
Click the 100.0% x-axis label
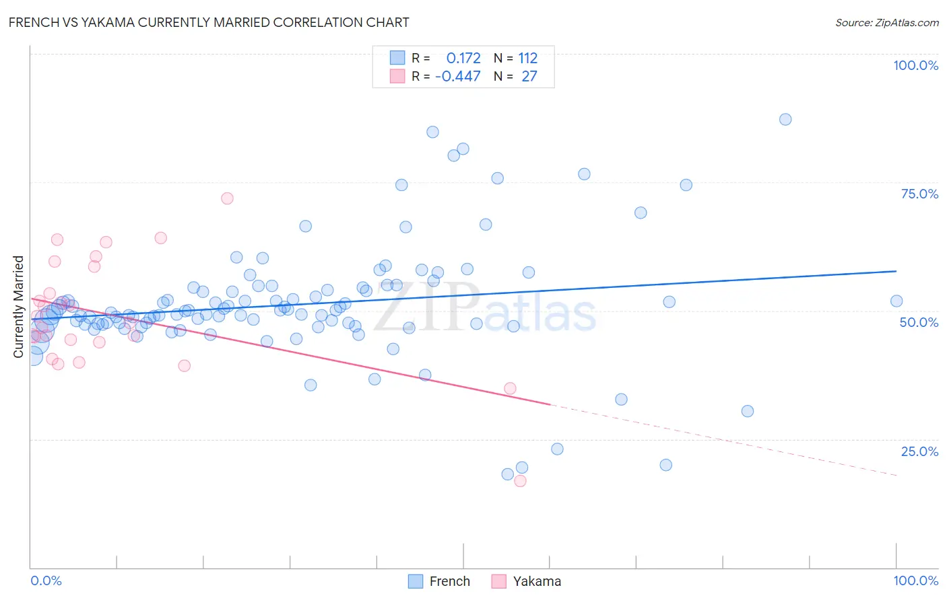click(915, 580)
